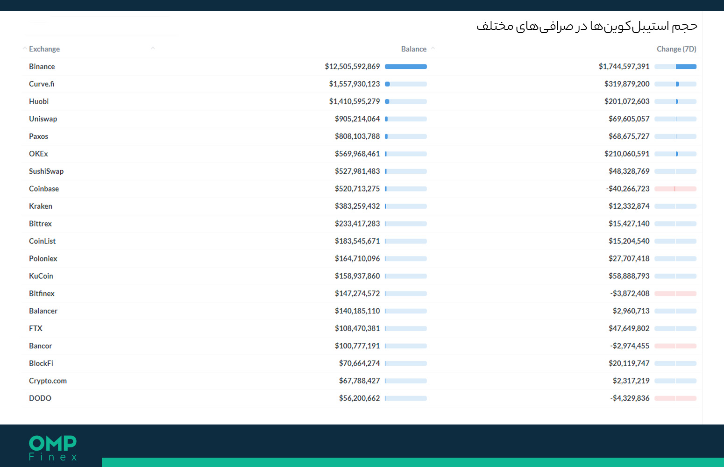
Task: Click Coinbase balance $520,713,275
Action: pos(357,189)
